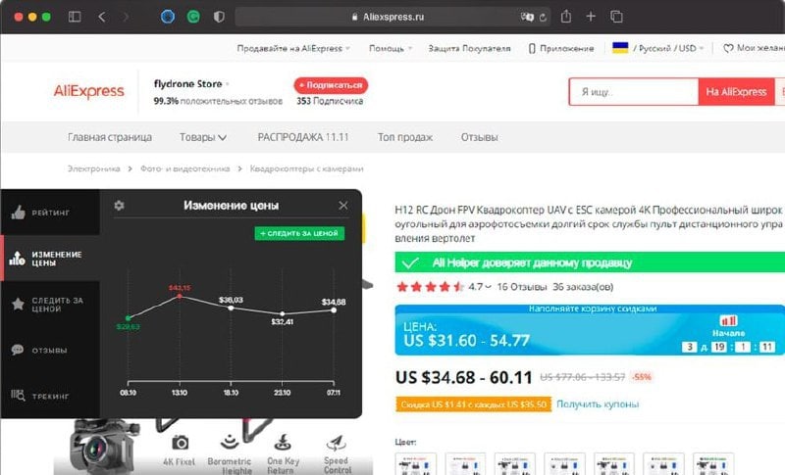Screen dimensions: 785x475
Task: Select the Изменение цены chart sidebar item
Action: click(x=50, y=259)
